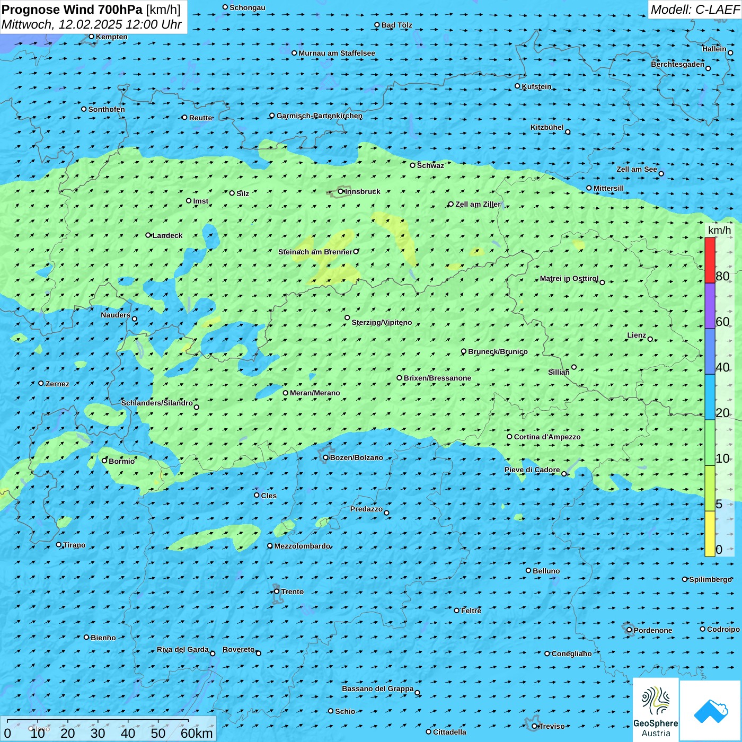Click the forecast date 'Mittwoch, 12.02.2025 12:00 Uhr'

coord(91,24)
